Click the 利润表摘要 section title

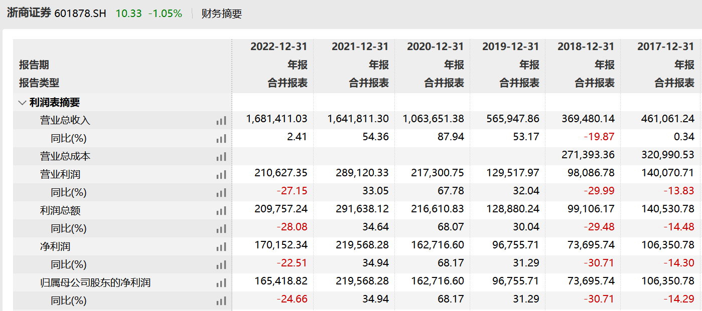pos(55,103)
